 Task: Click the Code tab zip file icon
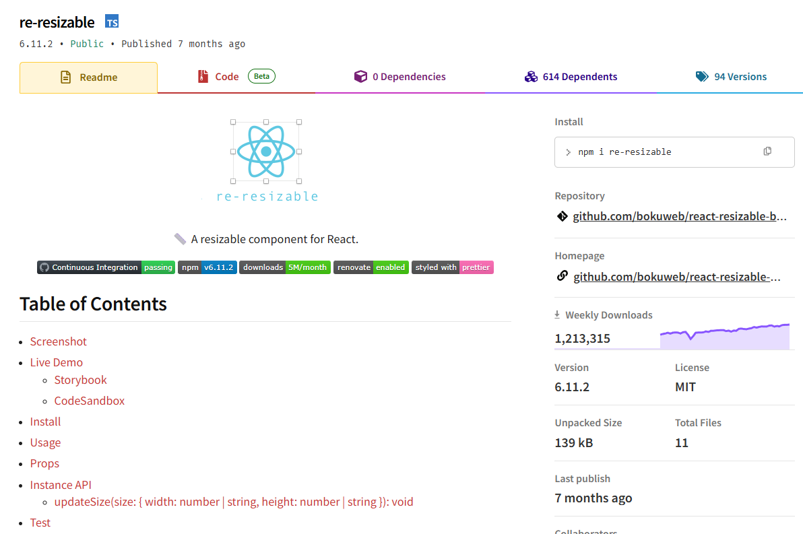(203, 76)
